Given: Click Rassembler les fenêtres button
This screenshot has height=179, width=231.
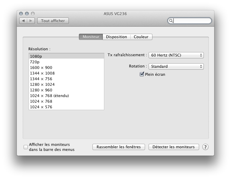Looking at the screenshot, I should (119, 147).
